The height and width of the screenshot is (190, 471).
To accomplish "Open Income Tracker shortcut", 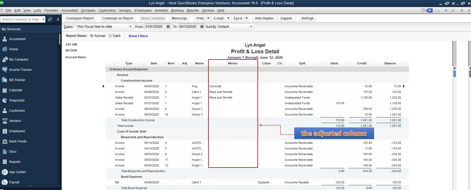I will 20,70.
